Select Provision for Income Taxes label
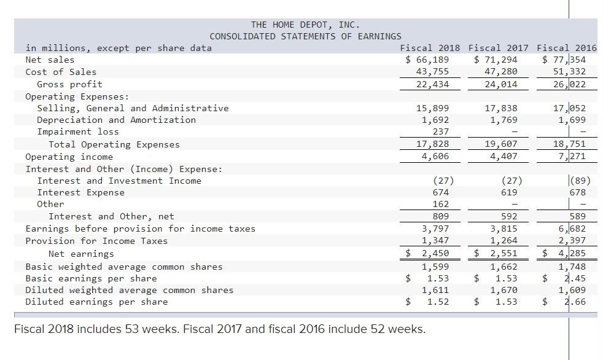The width and height of the screenshot is (603, 360). (96, 241)
